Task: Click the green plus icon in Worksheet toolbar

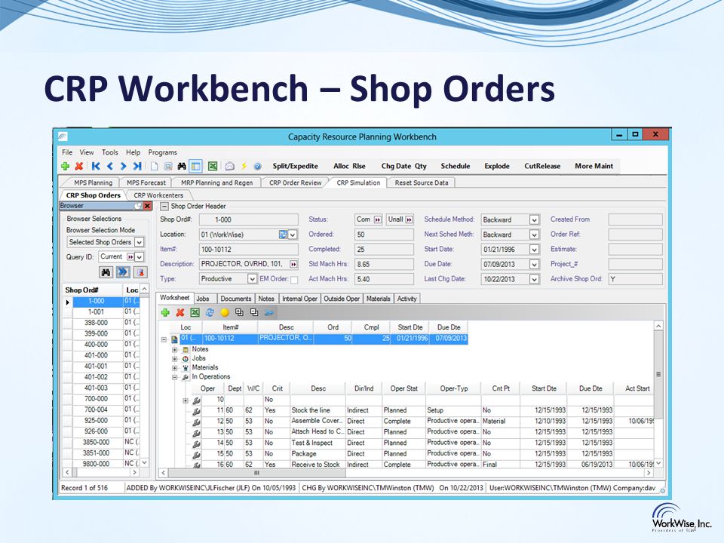Action: pos(165,312)
